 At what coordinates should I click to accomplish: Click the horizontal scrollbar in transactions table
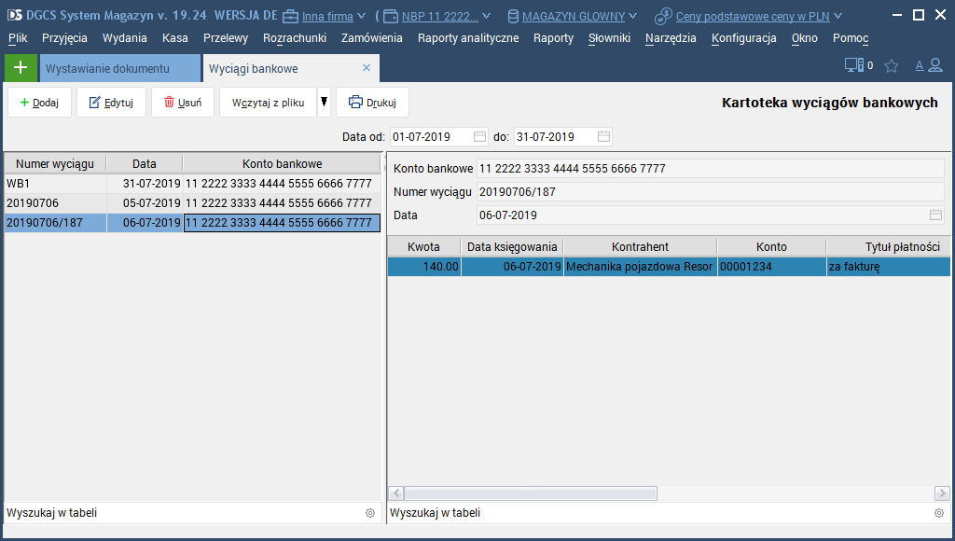click(x=530, y=492)
